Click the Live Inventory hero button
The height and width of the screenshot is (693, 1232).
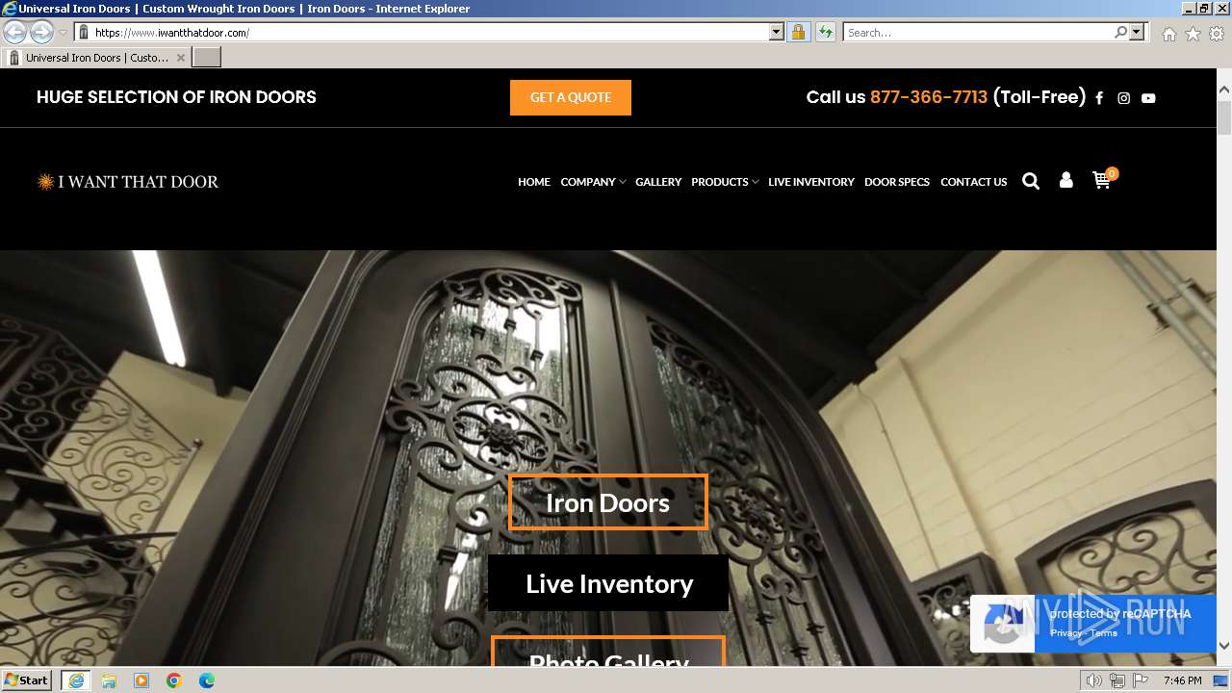[608, 583]
